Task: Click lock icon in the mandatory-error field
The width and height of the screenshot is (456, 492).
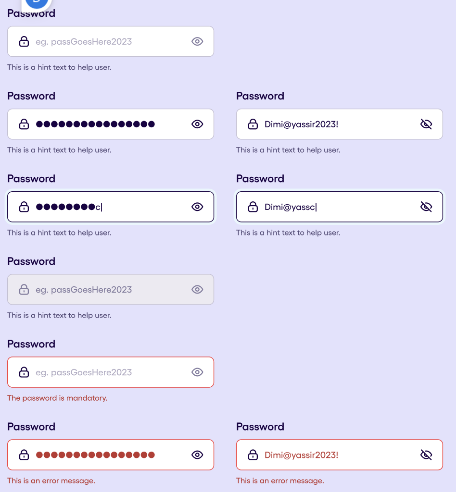Action: pyautogui.click(x=24, y=372)
